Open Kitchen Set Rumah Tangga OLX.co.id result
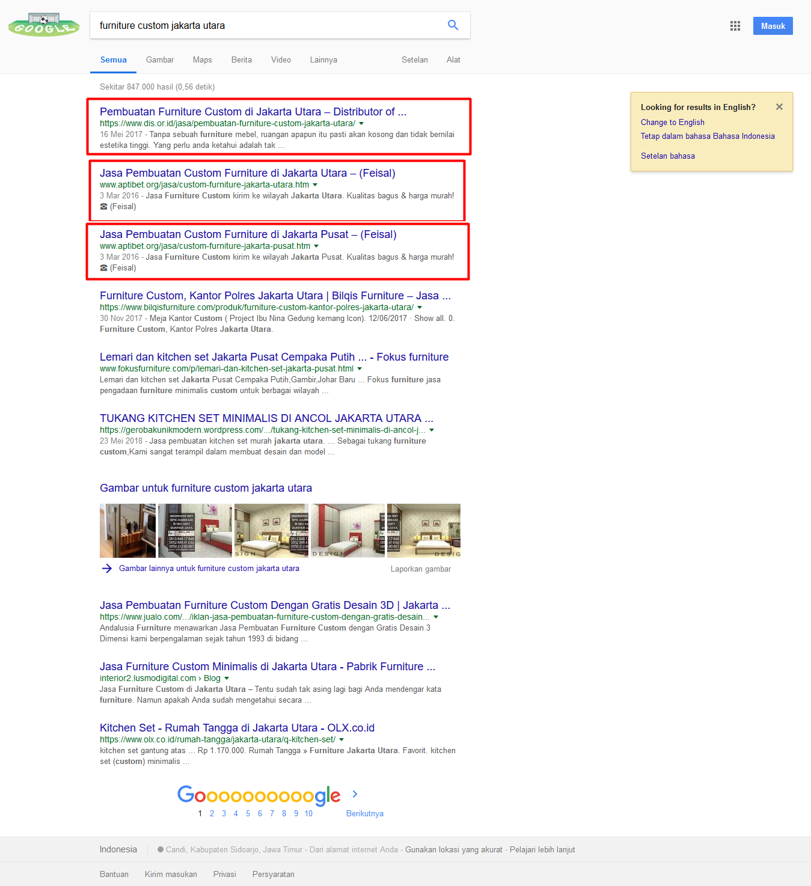 [x=237, y=728]
